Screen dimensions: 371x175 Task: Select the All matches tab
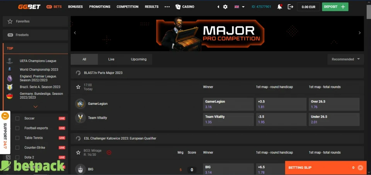pos(84,59)
